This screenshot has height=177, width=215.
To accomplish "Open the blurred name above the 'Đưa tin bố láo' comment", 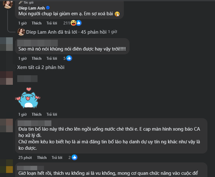I will [x=34, y=123].
